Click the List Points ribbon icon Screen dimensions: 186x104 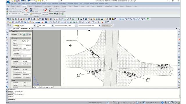31,9
